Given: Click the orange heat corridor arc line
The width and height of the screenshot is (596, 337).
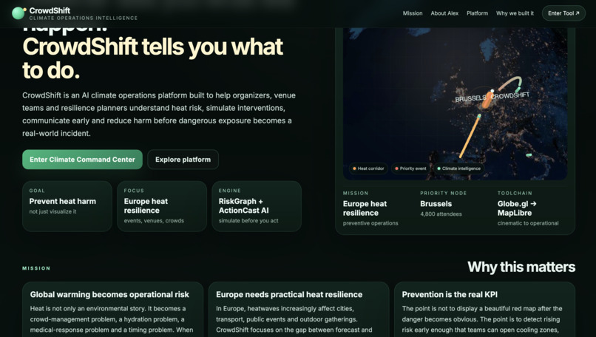Looking at the screenshot, I should click(470, 136).
